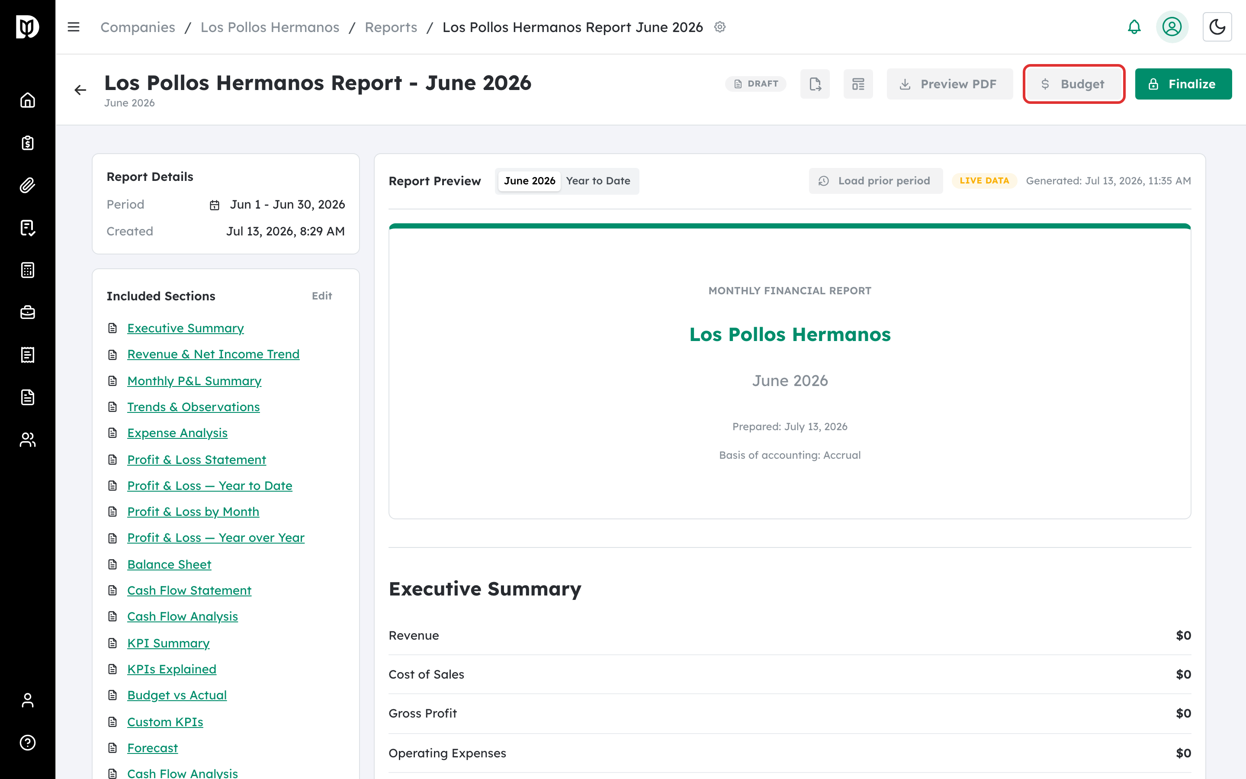Go back with the left arrow
This screenshot has height=779, width=1246.
(80, 90)
